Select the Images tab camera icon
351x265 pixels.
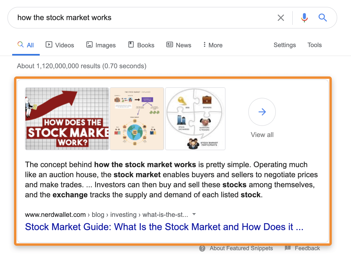click(x=89, y=45)
